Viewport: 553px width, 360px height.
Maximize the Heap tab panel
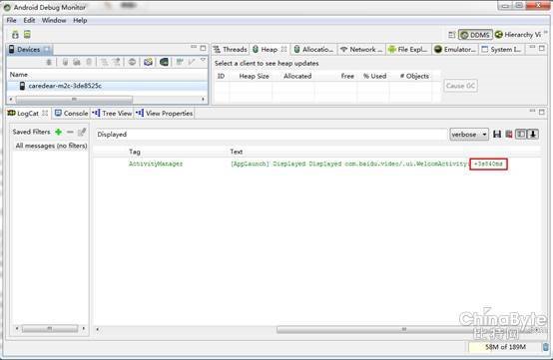pos(542,48)
